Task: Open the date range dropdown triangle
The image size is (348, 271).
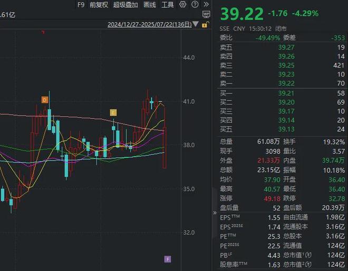Action: (196, 24)
